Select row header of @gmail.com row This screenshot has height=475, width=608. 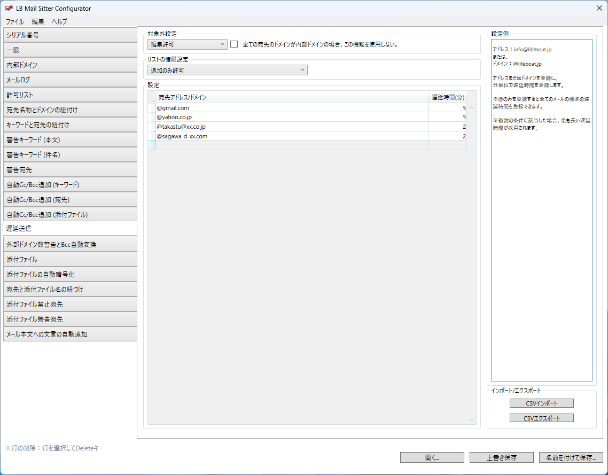152,108
